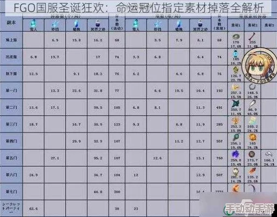Click the 29.9 value in 第四门 row
This screenshot has width=277, height=217.
pos(76,141)
